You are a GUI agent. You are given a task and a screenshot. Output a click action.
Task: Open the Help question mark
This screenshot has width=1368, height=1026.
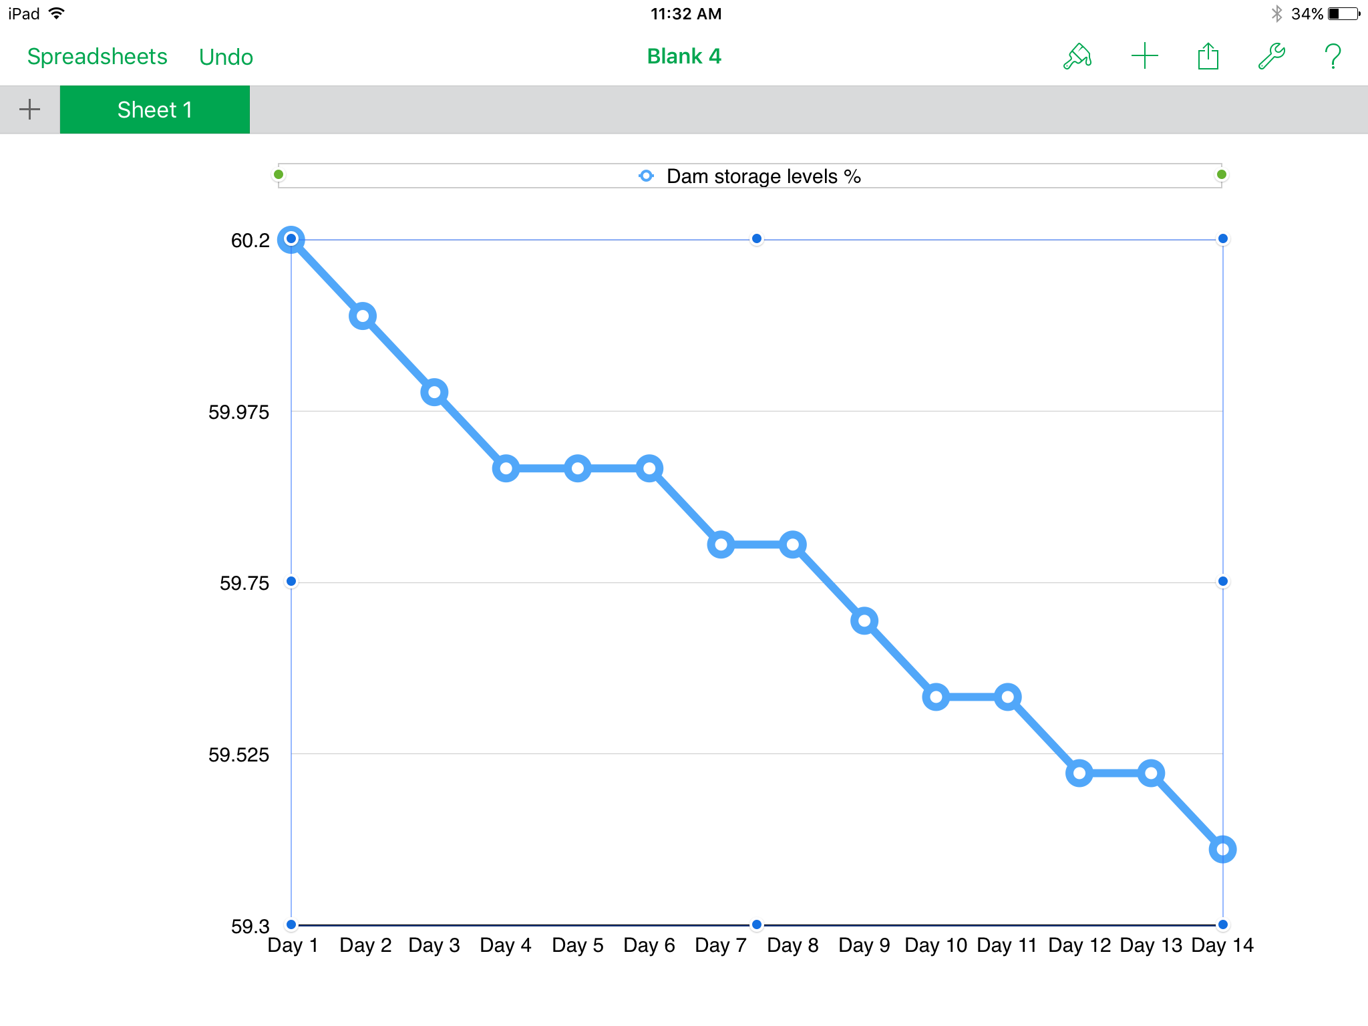coord(1333,57)
